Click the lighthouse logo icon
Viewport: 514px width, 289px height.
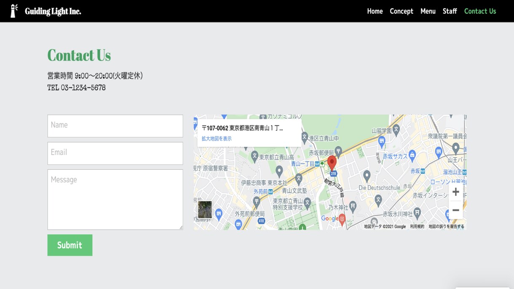[x=14, y=11]
